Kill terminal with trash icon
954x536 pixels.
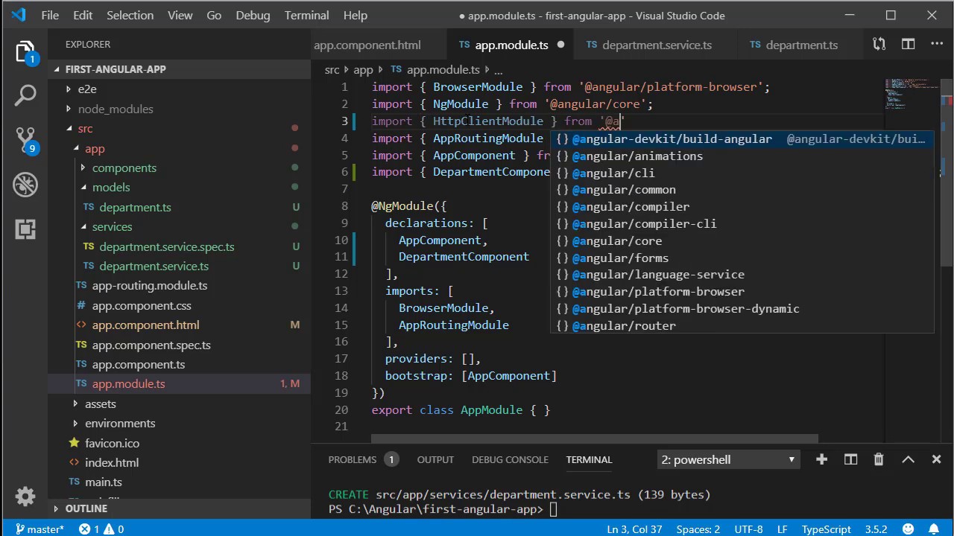(879, 459)
